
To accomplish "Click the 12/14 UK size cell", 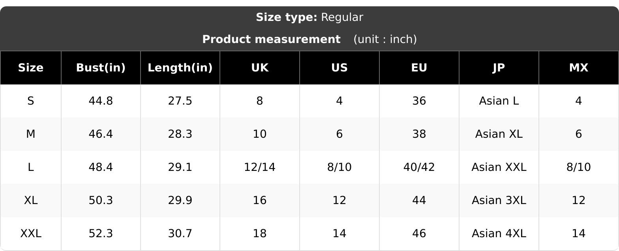I will 260,167.
